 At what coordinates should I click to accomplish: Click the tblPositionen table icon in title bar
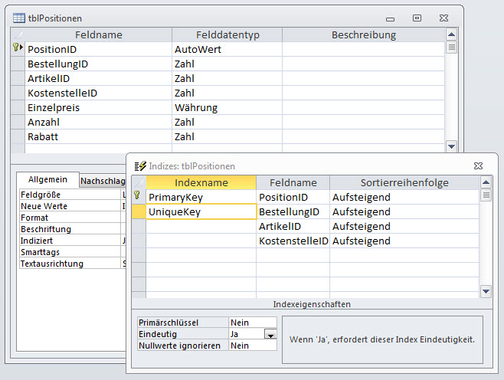coord(18,18)
